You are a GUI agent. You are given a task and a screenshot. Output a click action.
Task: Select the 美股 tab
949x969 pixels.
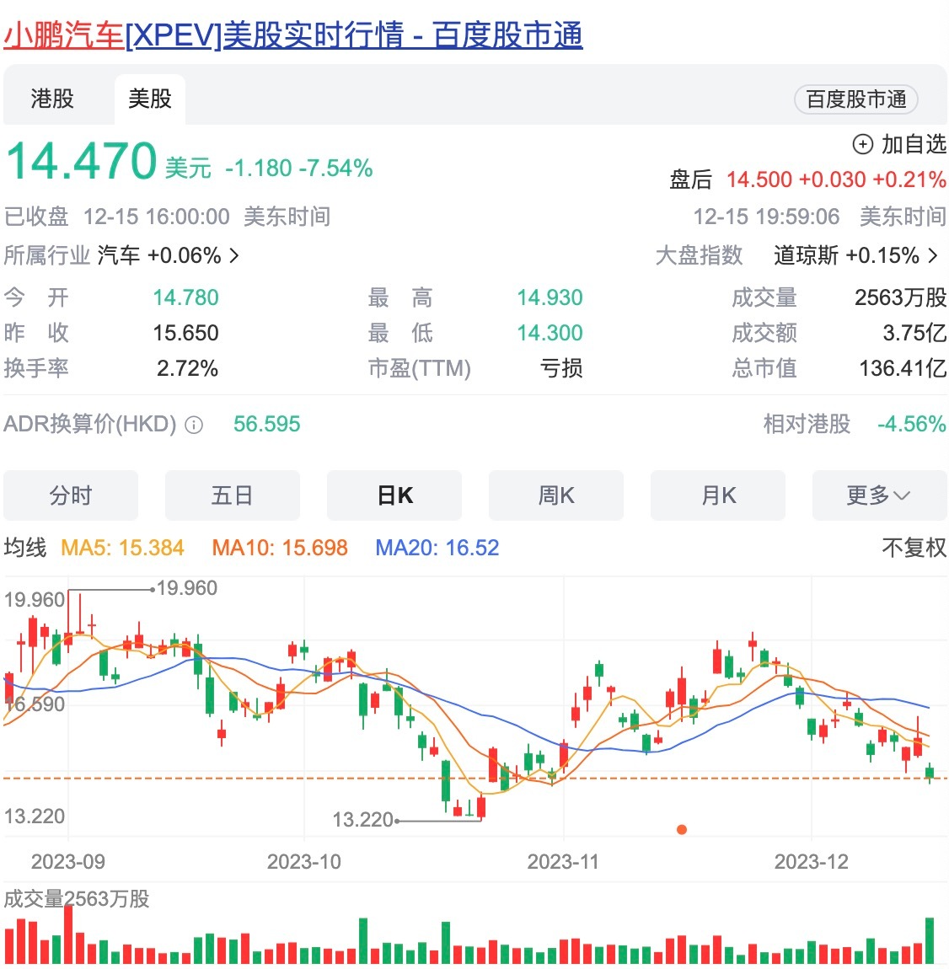[x=150, y=99]
